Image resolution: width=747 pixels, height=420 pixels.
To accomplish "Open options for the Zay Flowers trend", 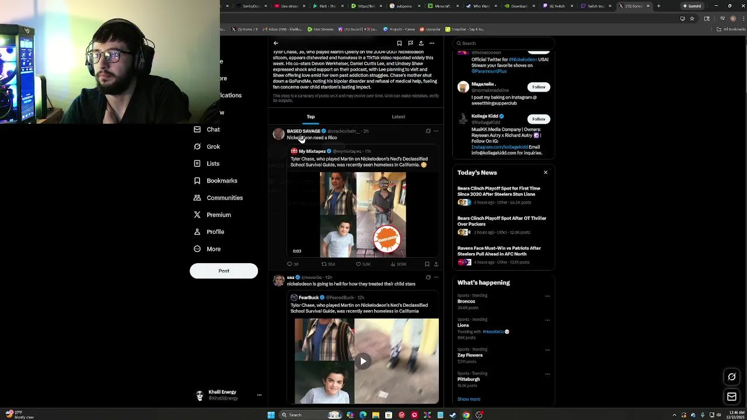I will pos(547,350).
